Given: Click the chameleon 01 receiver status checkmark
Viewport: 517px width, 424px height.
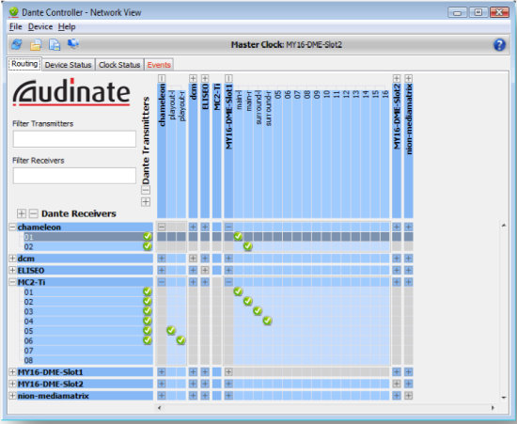Looking at the screenshot, I should click(148, 236).
